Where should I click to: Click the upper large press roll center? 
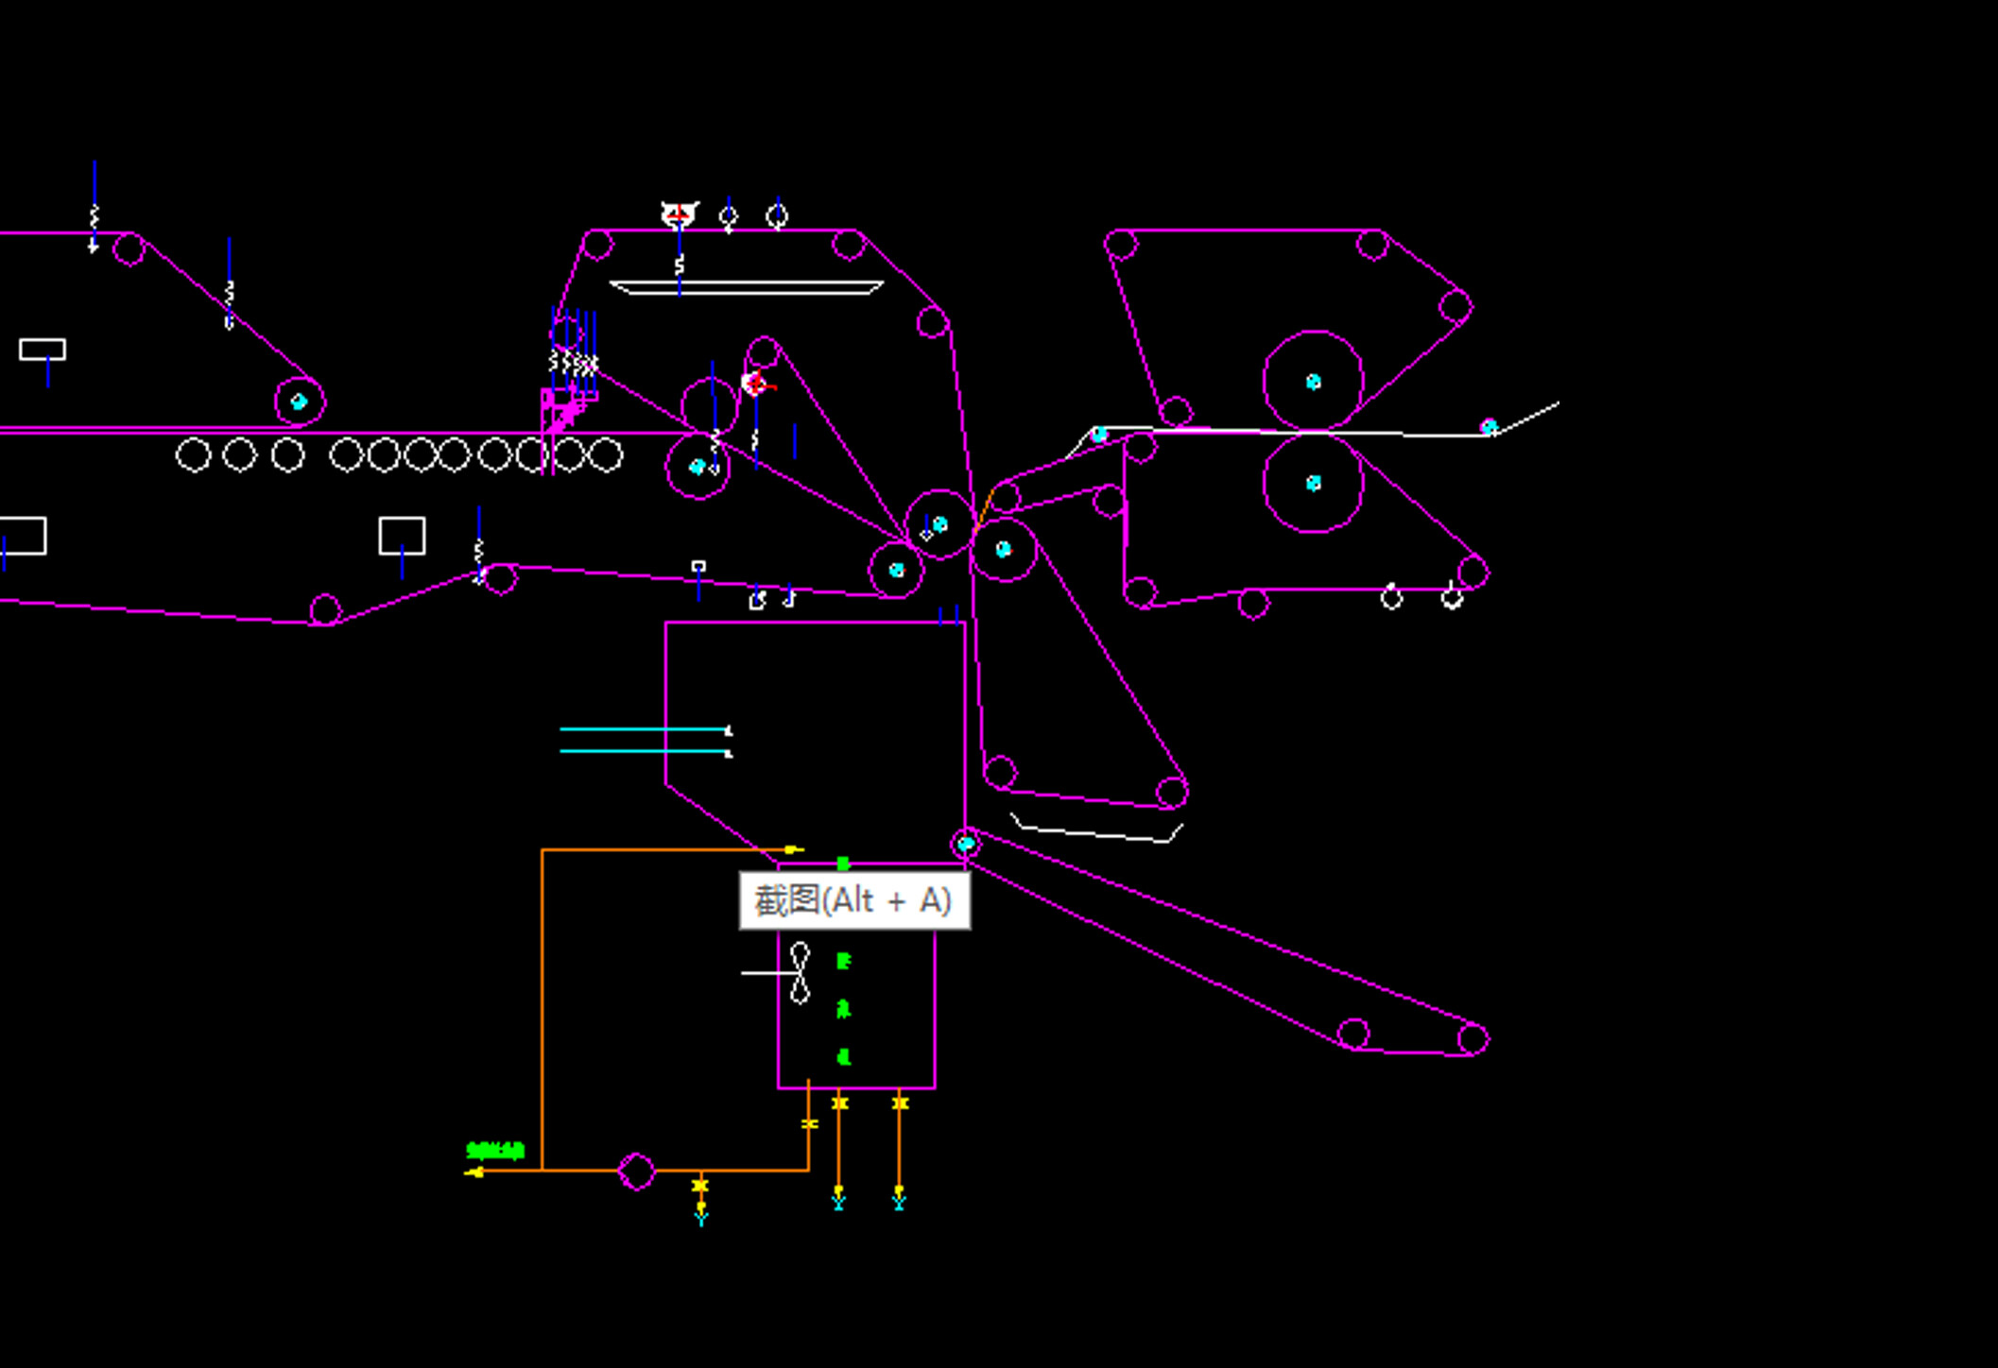1313,382
